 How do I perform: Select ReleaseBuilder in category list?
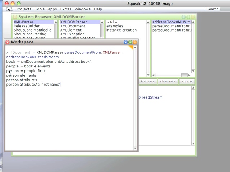tap(27, 26)
